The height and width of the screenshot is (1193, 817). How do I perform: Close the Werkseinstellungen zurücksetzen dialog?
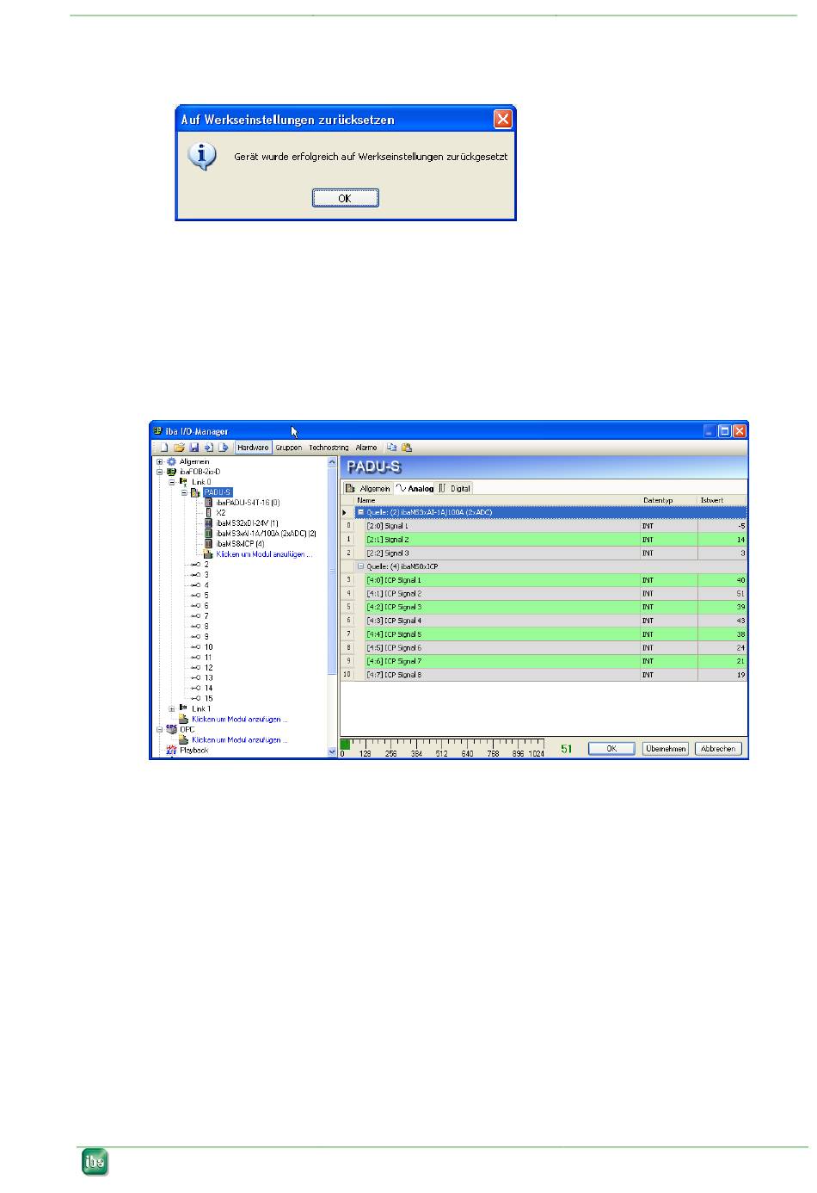(x=502, y=119)
